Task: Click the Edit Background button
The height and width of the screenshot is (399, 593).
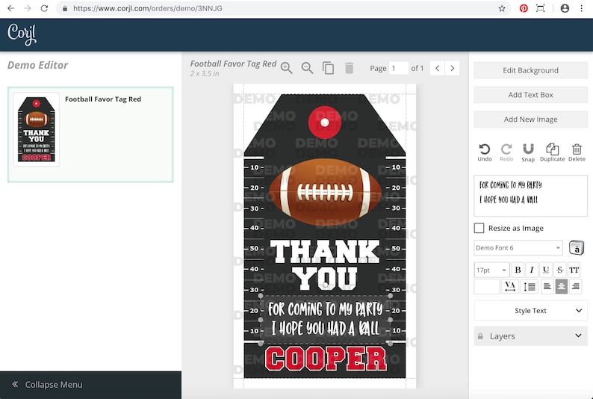Action: click(x=530, y=70)
